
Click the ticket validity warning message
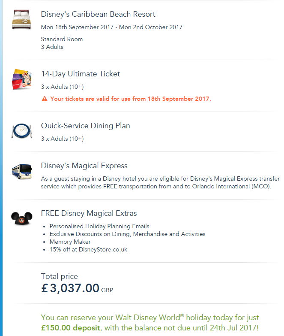(131, 99)
